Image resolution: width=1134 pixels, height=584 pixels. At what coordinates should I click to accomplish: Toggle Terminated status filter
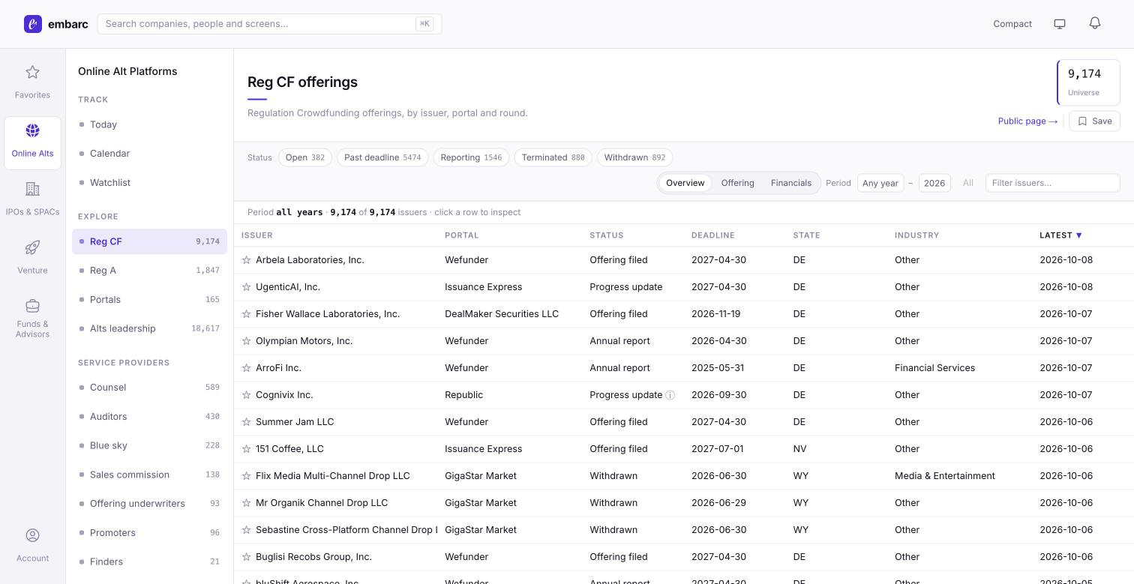pyautogui.click(x=553, y=157)
